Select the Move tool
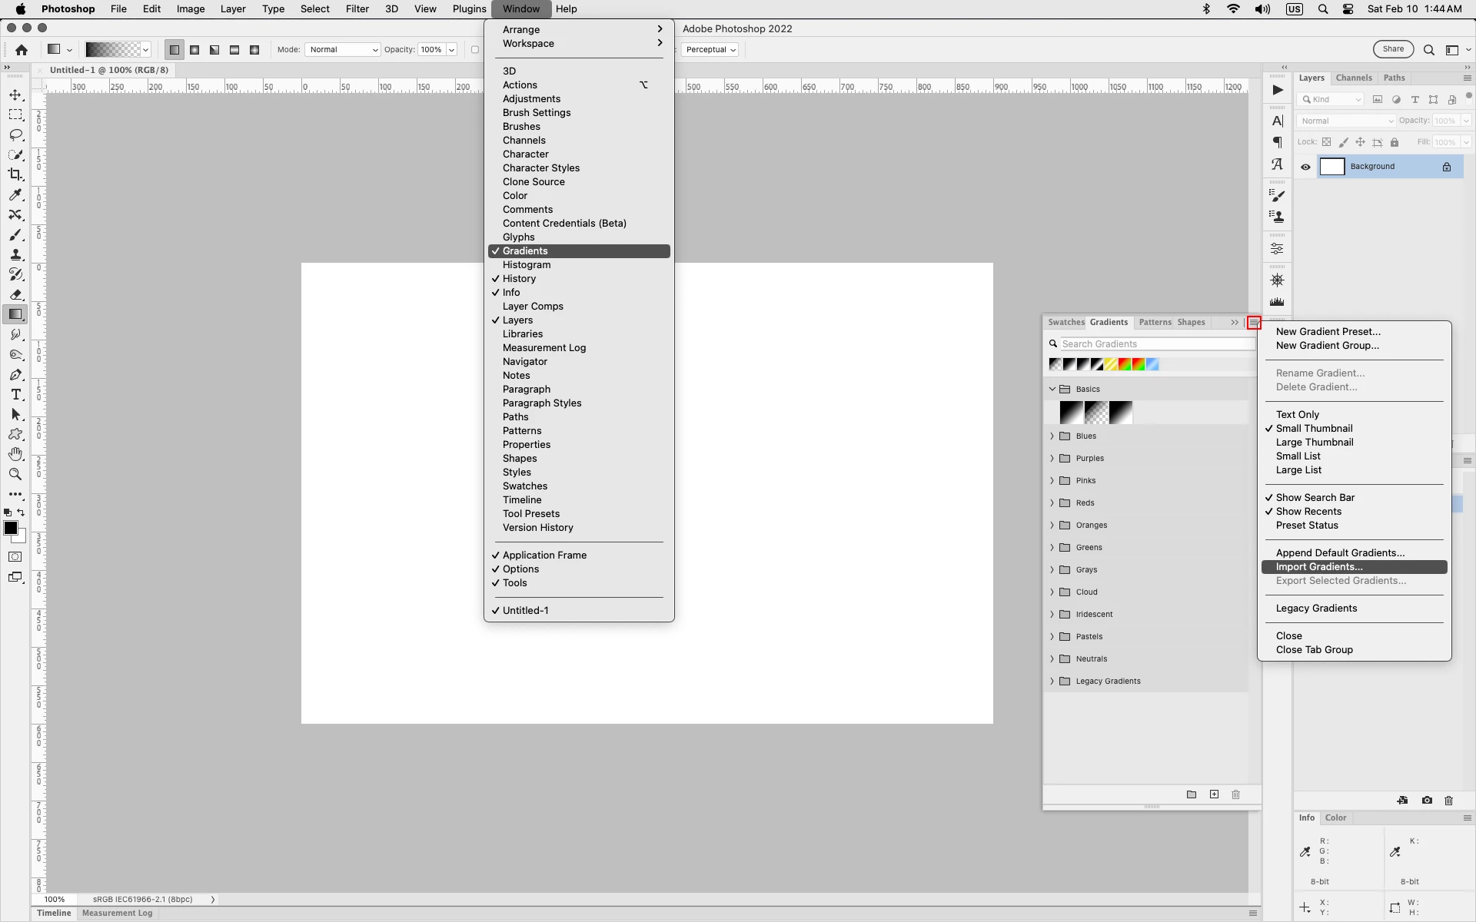Viewport: 1476px width, 922px height. point(15,95)
